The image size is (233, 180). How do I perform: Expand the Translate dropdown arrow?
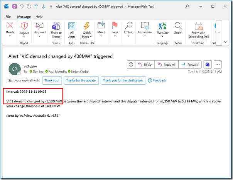pyautogui.click(x=162, y=37)
